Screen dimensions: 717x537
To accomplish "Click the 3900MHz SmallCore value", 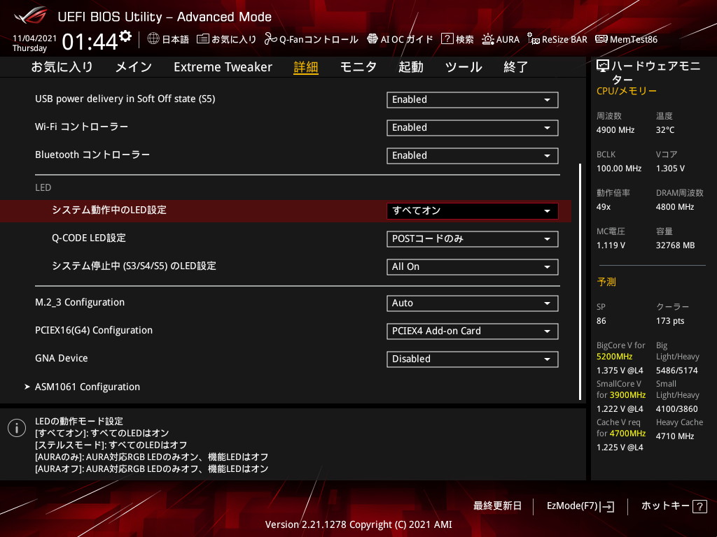I will [x=627, y=395].
